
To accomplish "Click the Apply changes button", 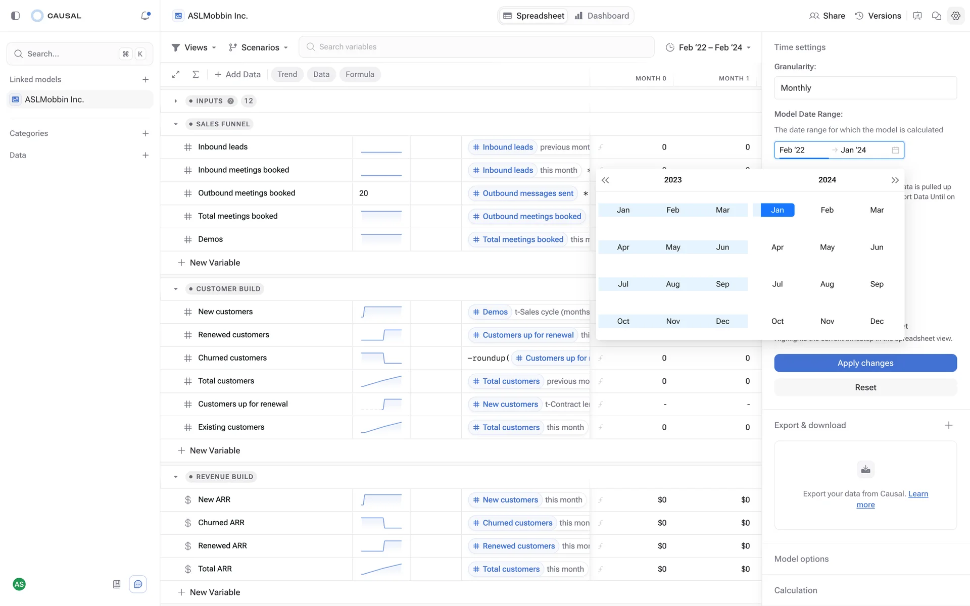I will click(865, 363).
